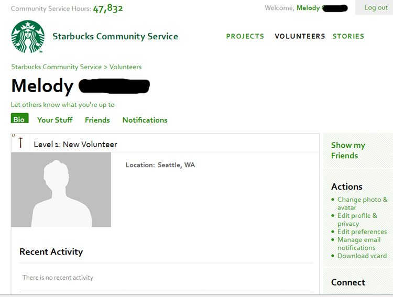Open Edit profile & privacy
393x297 pixels.
pyautogui.click(x=357, y=219)
